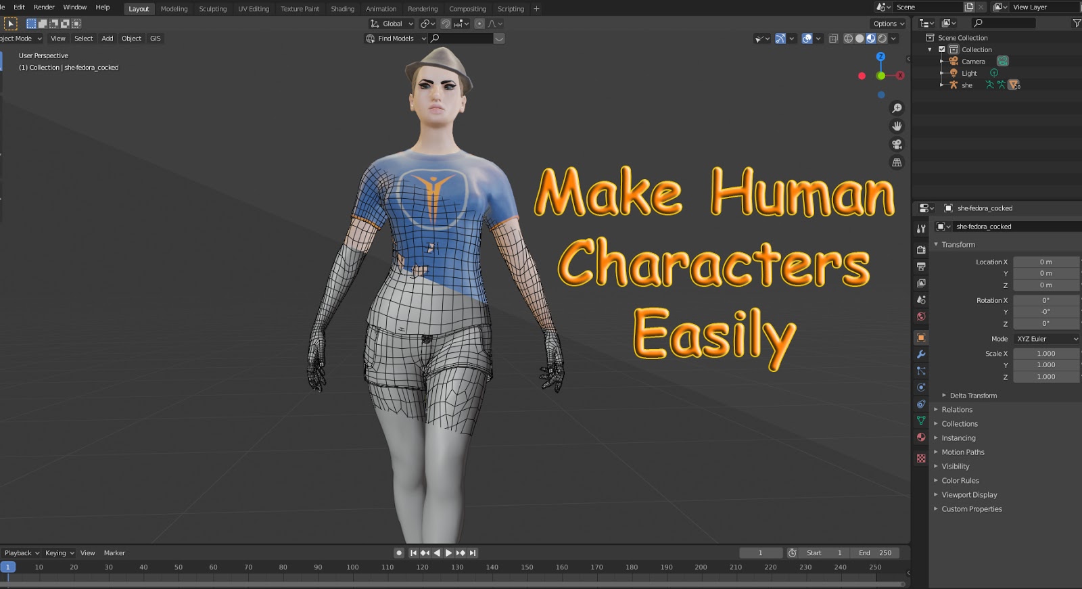The width and height of the screenshot is (1082, 589).
Task: Click the play animation button
Action: pos(448,553)
